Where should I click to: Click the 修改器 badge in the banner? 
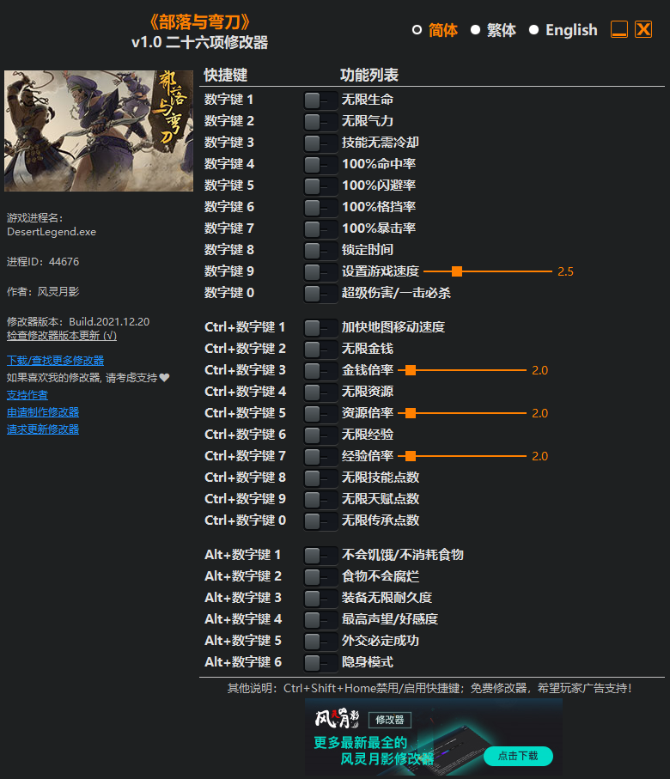coord(390,720)
